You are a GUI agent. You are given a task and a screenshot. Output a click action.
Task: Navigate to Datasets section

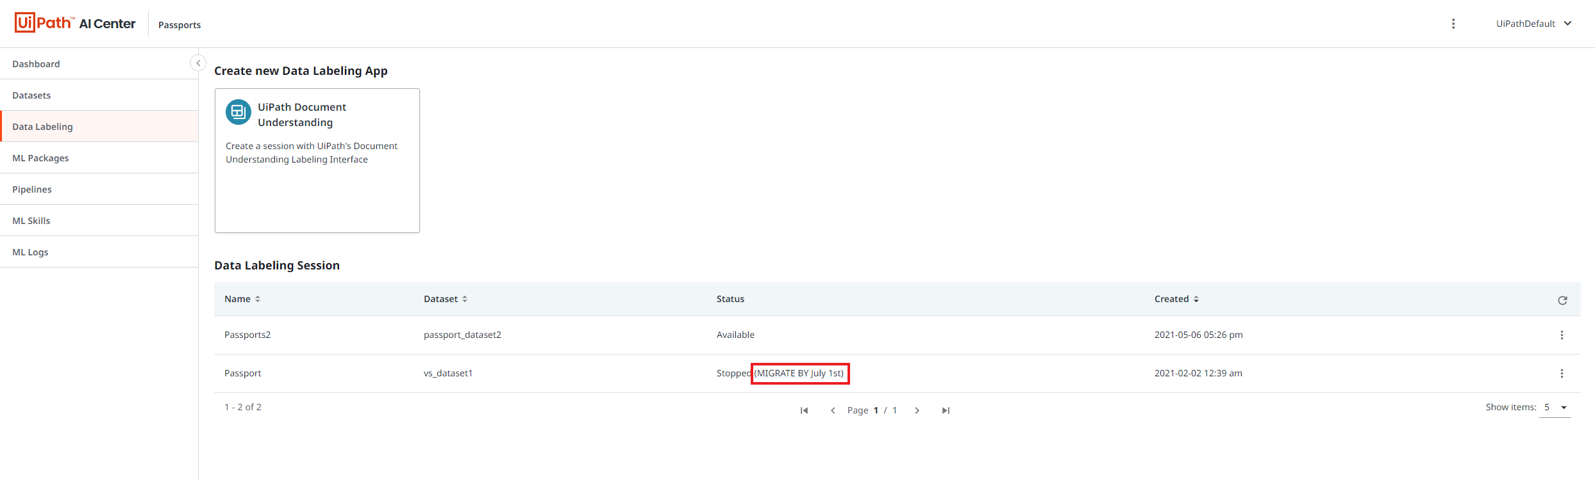pyautogui.click(x=99, y=95)
